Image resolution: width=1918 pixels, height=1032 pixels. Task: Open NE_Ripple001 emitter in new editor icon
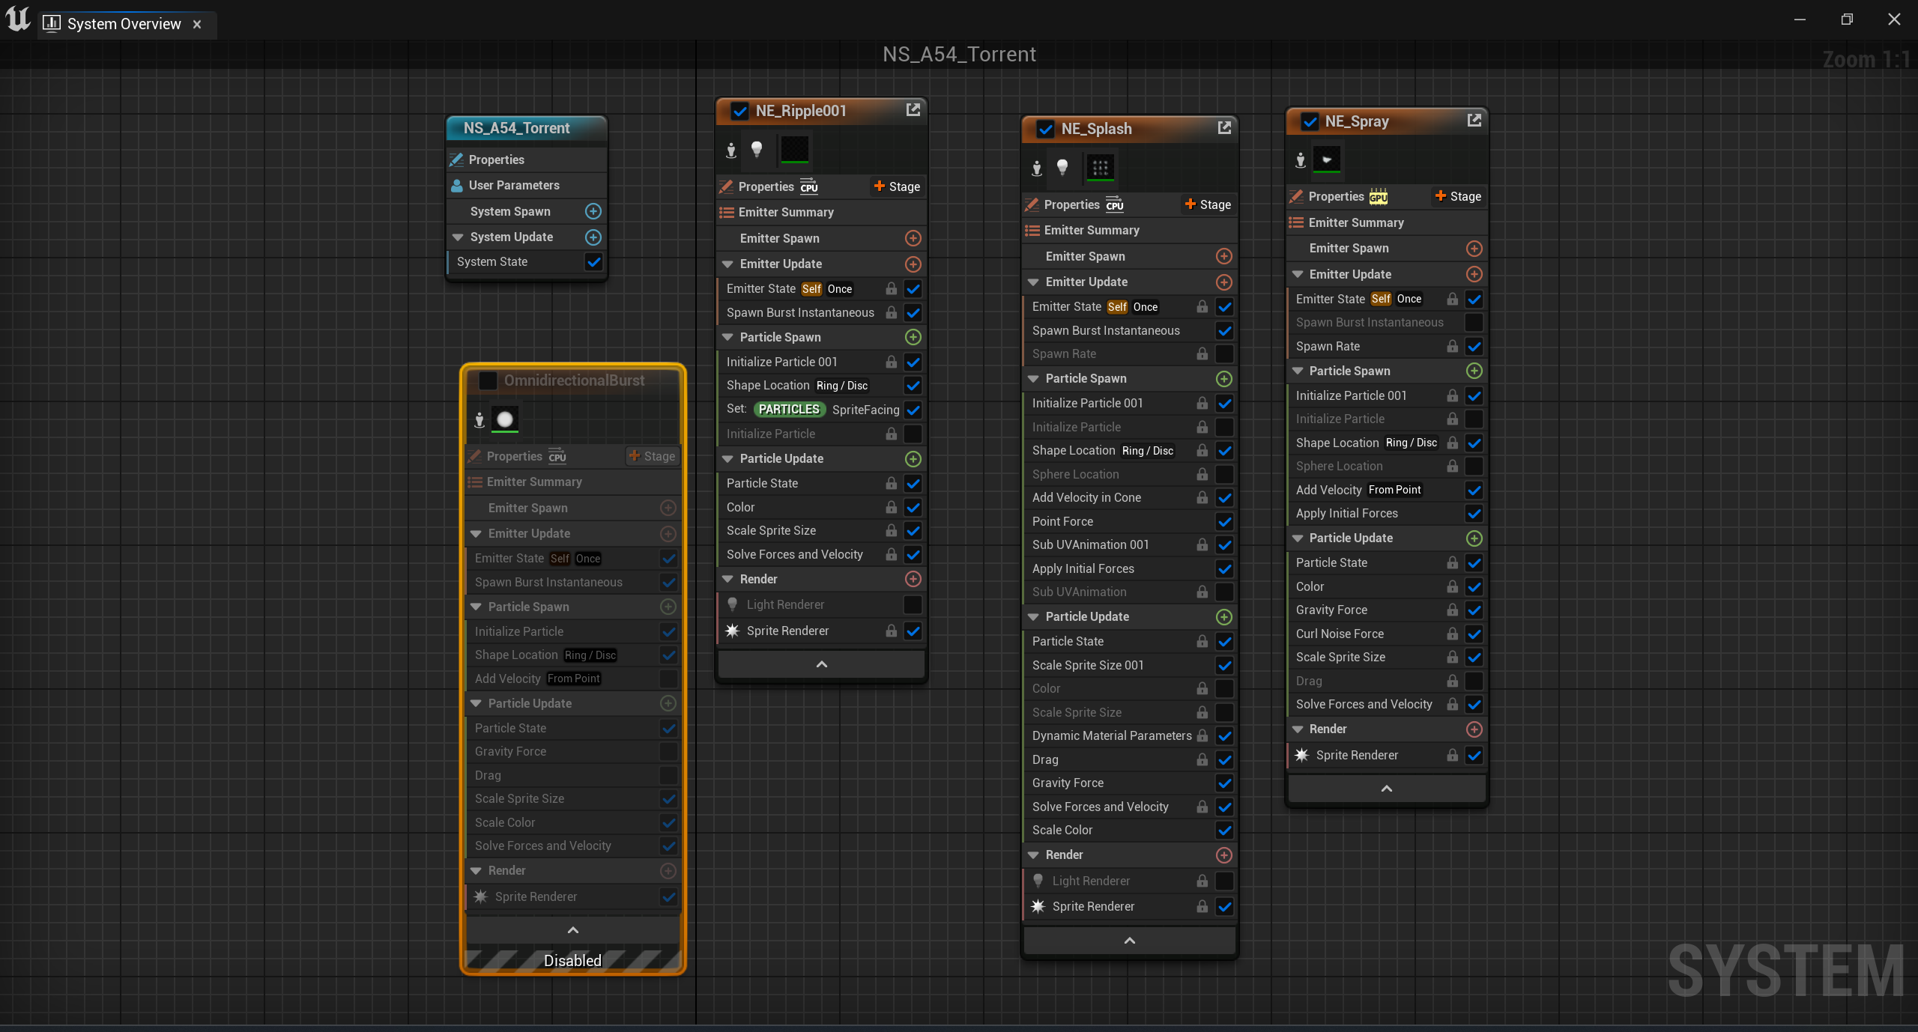(913, 110)
